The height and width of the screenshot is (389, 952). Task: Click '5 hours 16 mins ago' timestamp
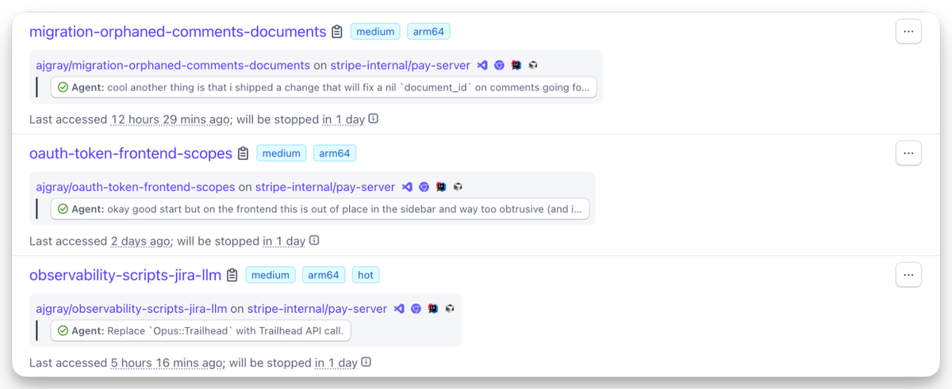pos(167,363)
